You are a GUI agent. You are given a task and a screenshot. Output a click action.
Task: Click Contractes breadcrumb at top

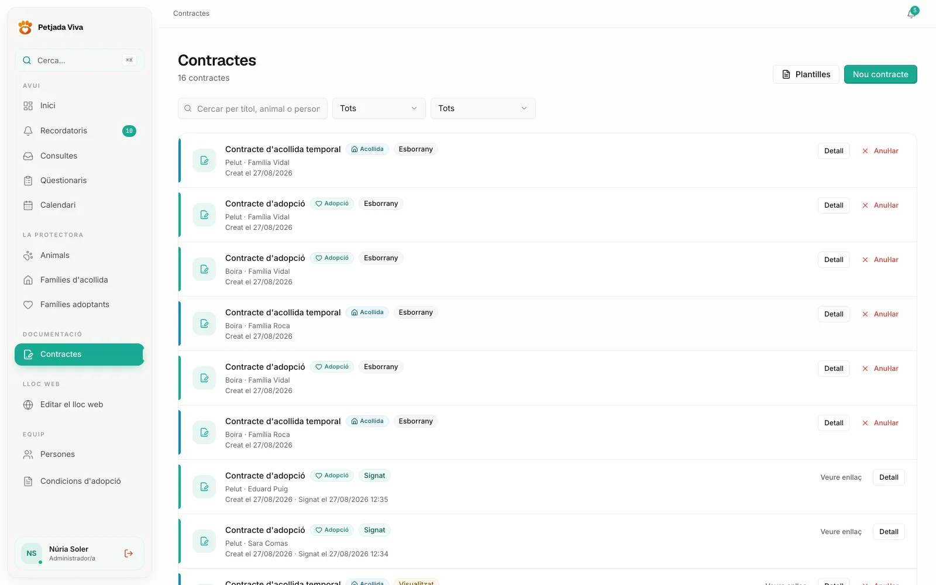click(191, 13)
